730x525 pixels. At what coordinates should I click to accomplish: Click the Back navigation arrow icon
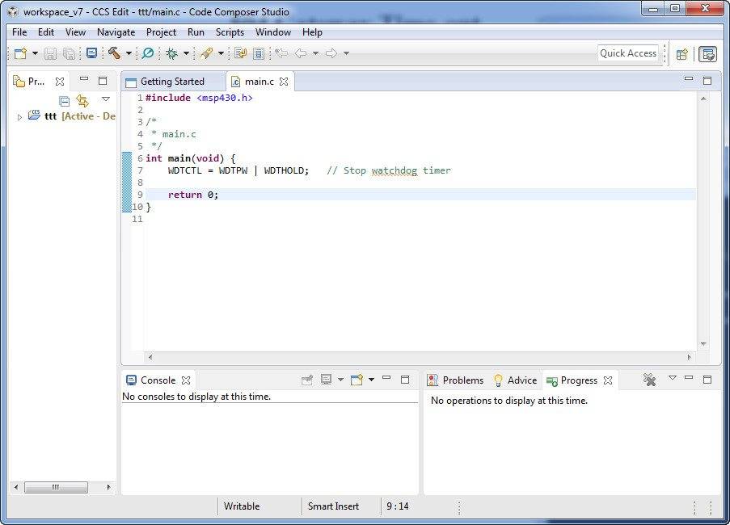[301, 53]
